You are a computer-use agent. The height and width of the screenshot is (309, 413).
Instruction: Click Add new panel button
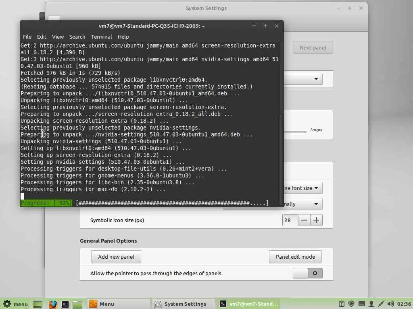[x=116, y=257]
